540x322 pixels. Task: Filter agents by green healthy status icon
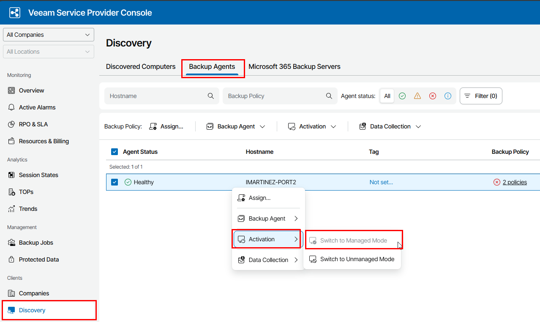tap(402, 96)
